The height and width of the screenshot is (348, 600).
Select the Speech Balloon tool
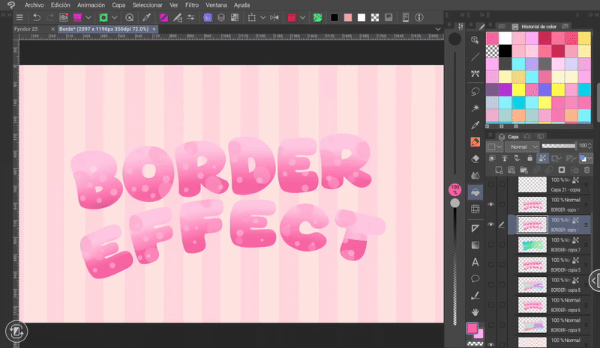tap(475, 278)
